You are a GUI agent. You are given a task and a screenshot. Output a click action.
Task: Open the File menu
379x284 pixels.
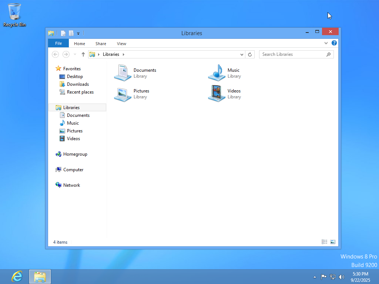pyautogui.click(x=58, y=43)
